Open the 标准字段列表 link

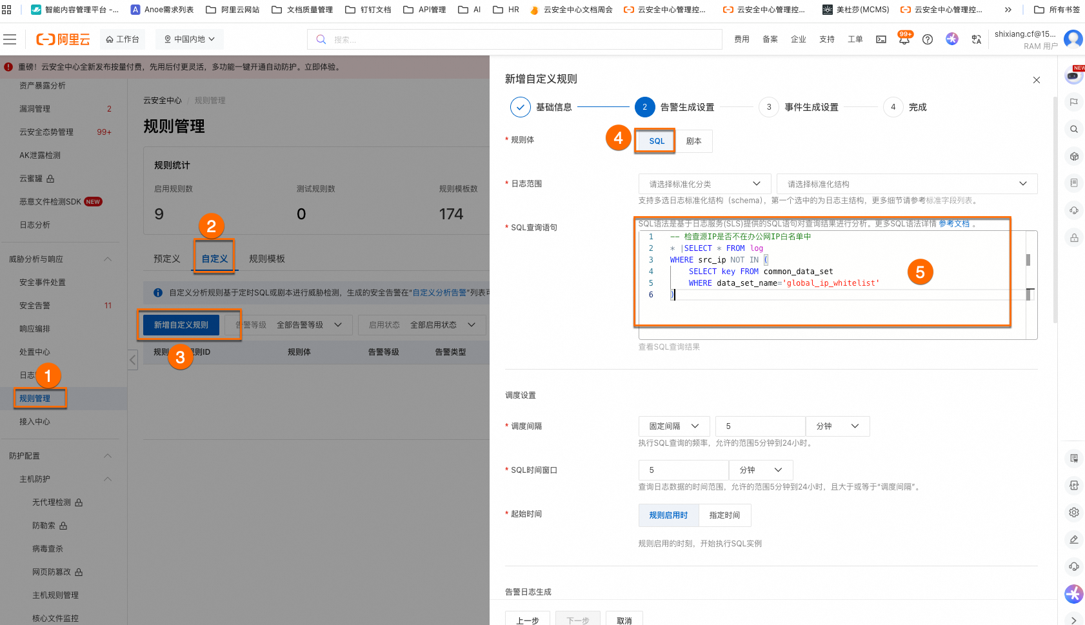pos(950,201)
